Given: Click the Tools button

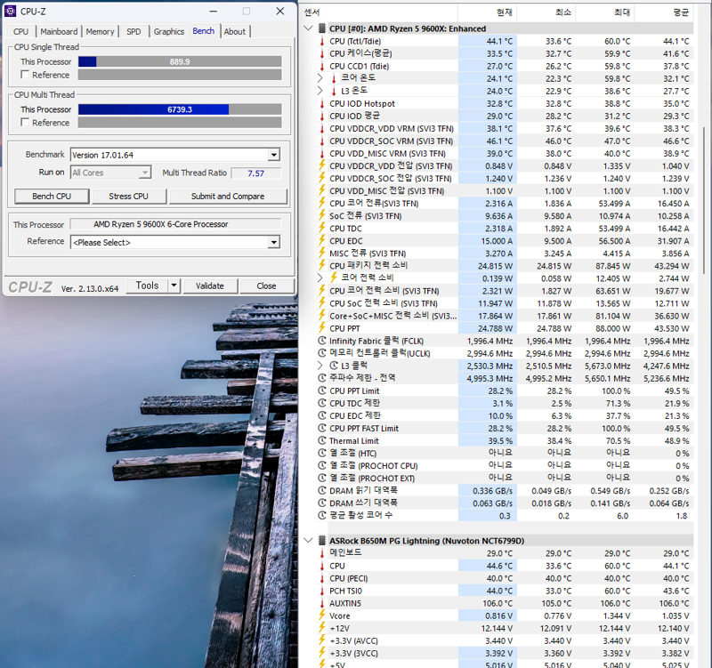Looking at the screenshot, I should click(x=147, y=286).
